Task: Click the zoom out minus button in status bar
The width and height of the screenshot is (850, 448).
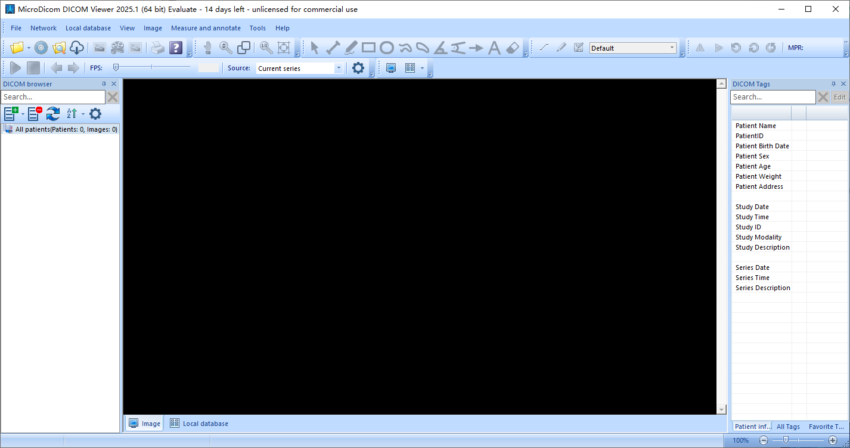Action: (764, 440)
